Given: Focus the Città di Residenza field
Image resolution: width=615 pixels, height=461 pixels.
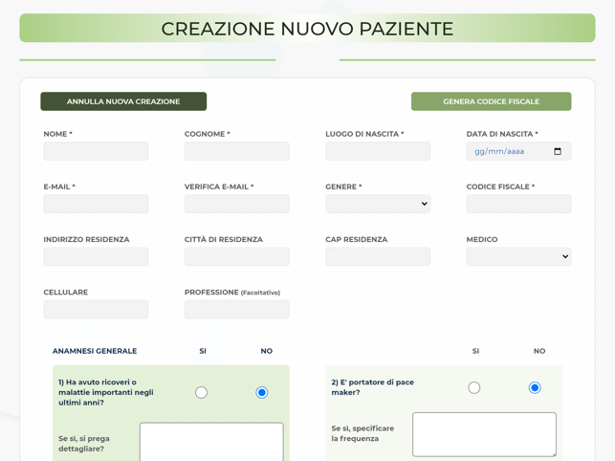Looking at the screenshot, I should tap(237, 256).
